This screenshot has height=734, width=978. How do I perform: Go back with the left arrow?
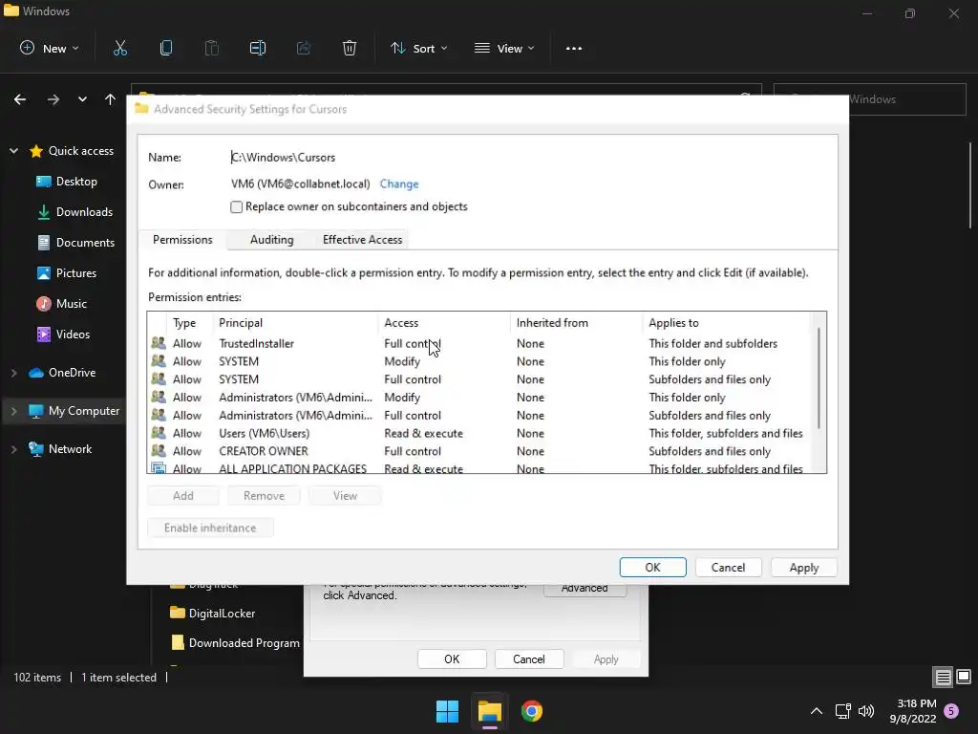20,99
